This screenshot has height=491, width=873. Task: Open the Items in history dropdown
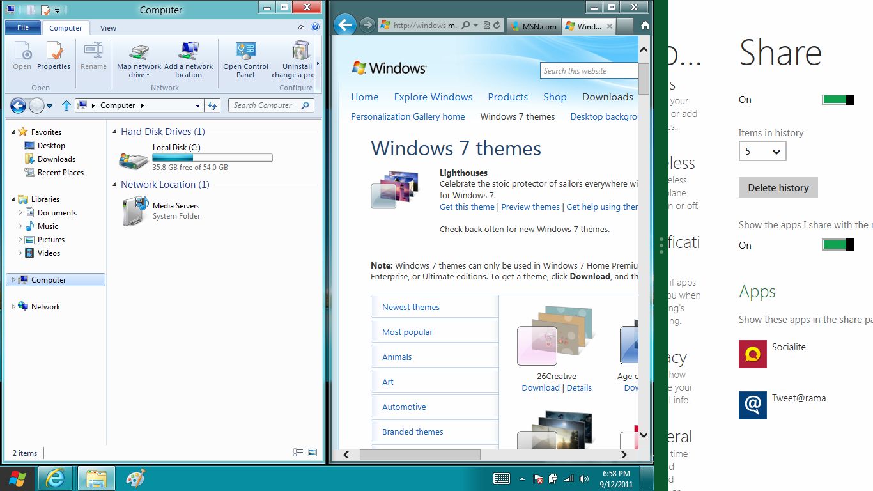point(762,152)
